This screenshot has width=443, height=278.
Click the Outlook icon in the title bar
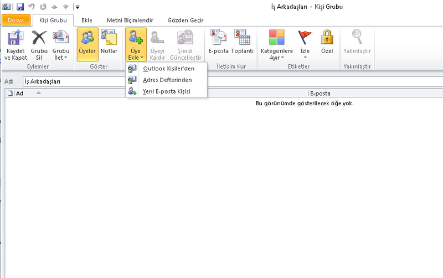pos(7,7)
